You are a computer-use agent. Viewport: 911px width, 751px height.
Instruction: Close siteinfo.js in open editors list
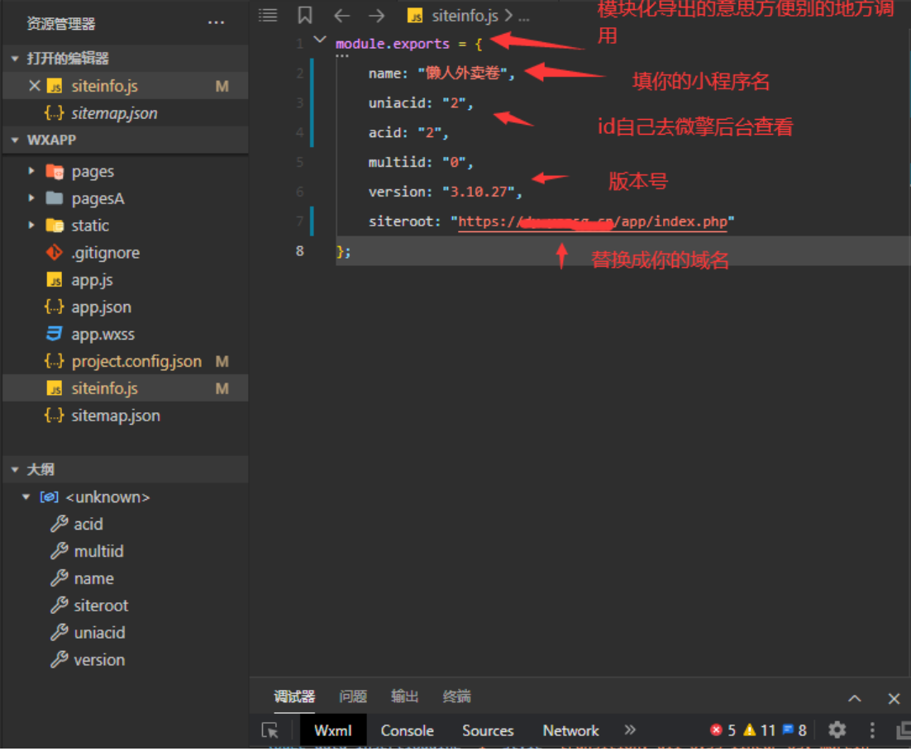pyautogui.click(x=34, y=86)
